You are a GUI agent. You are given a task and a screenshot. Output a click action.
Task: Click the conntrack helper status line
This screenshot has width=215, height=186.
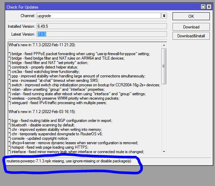43,67
